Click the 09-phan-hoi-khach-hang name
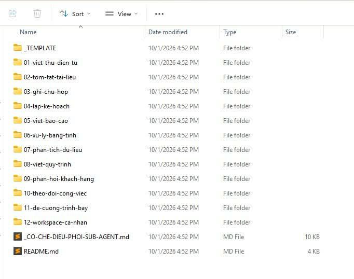Viewport: 354px width, 279px height. [59, 179]
